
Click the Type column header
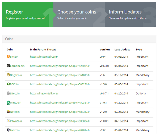(x=139, y=50)
